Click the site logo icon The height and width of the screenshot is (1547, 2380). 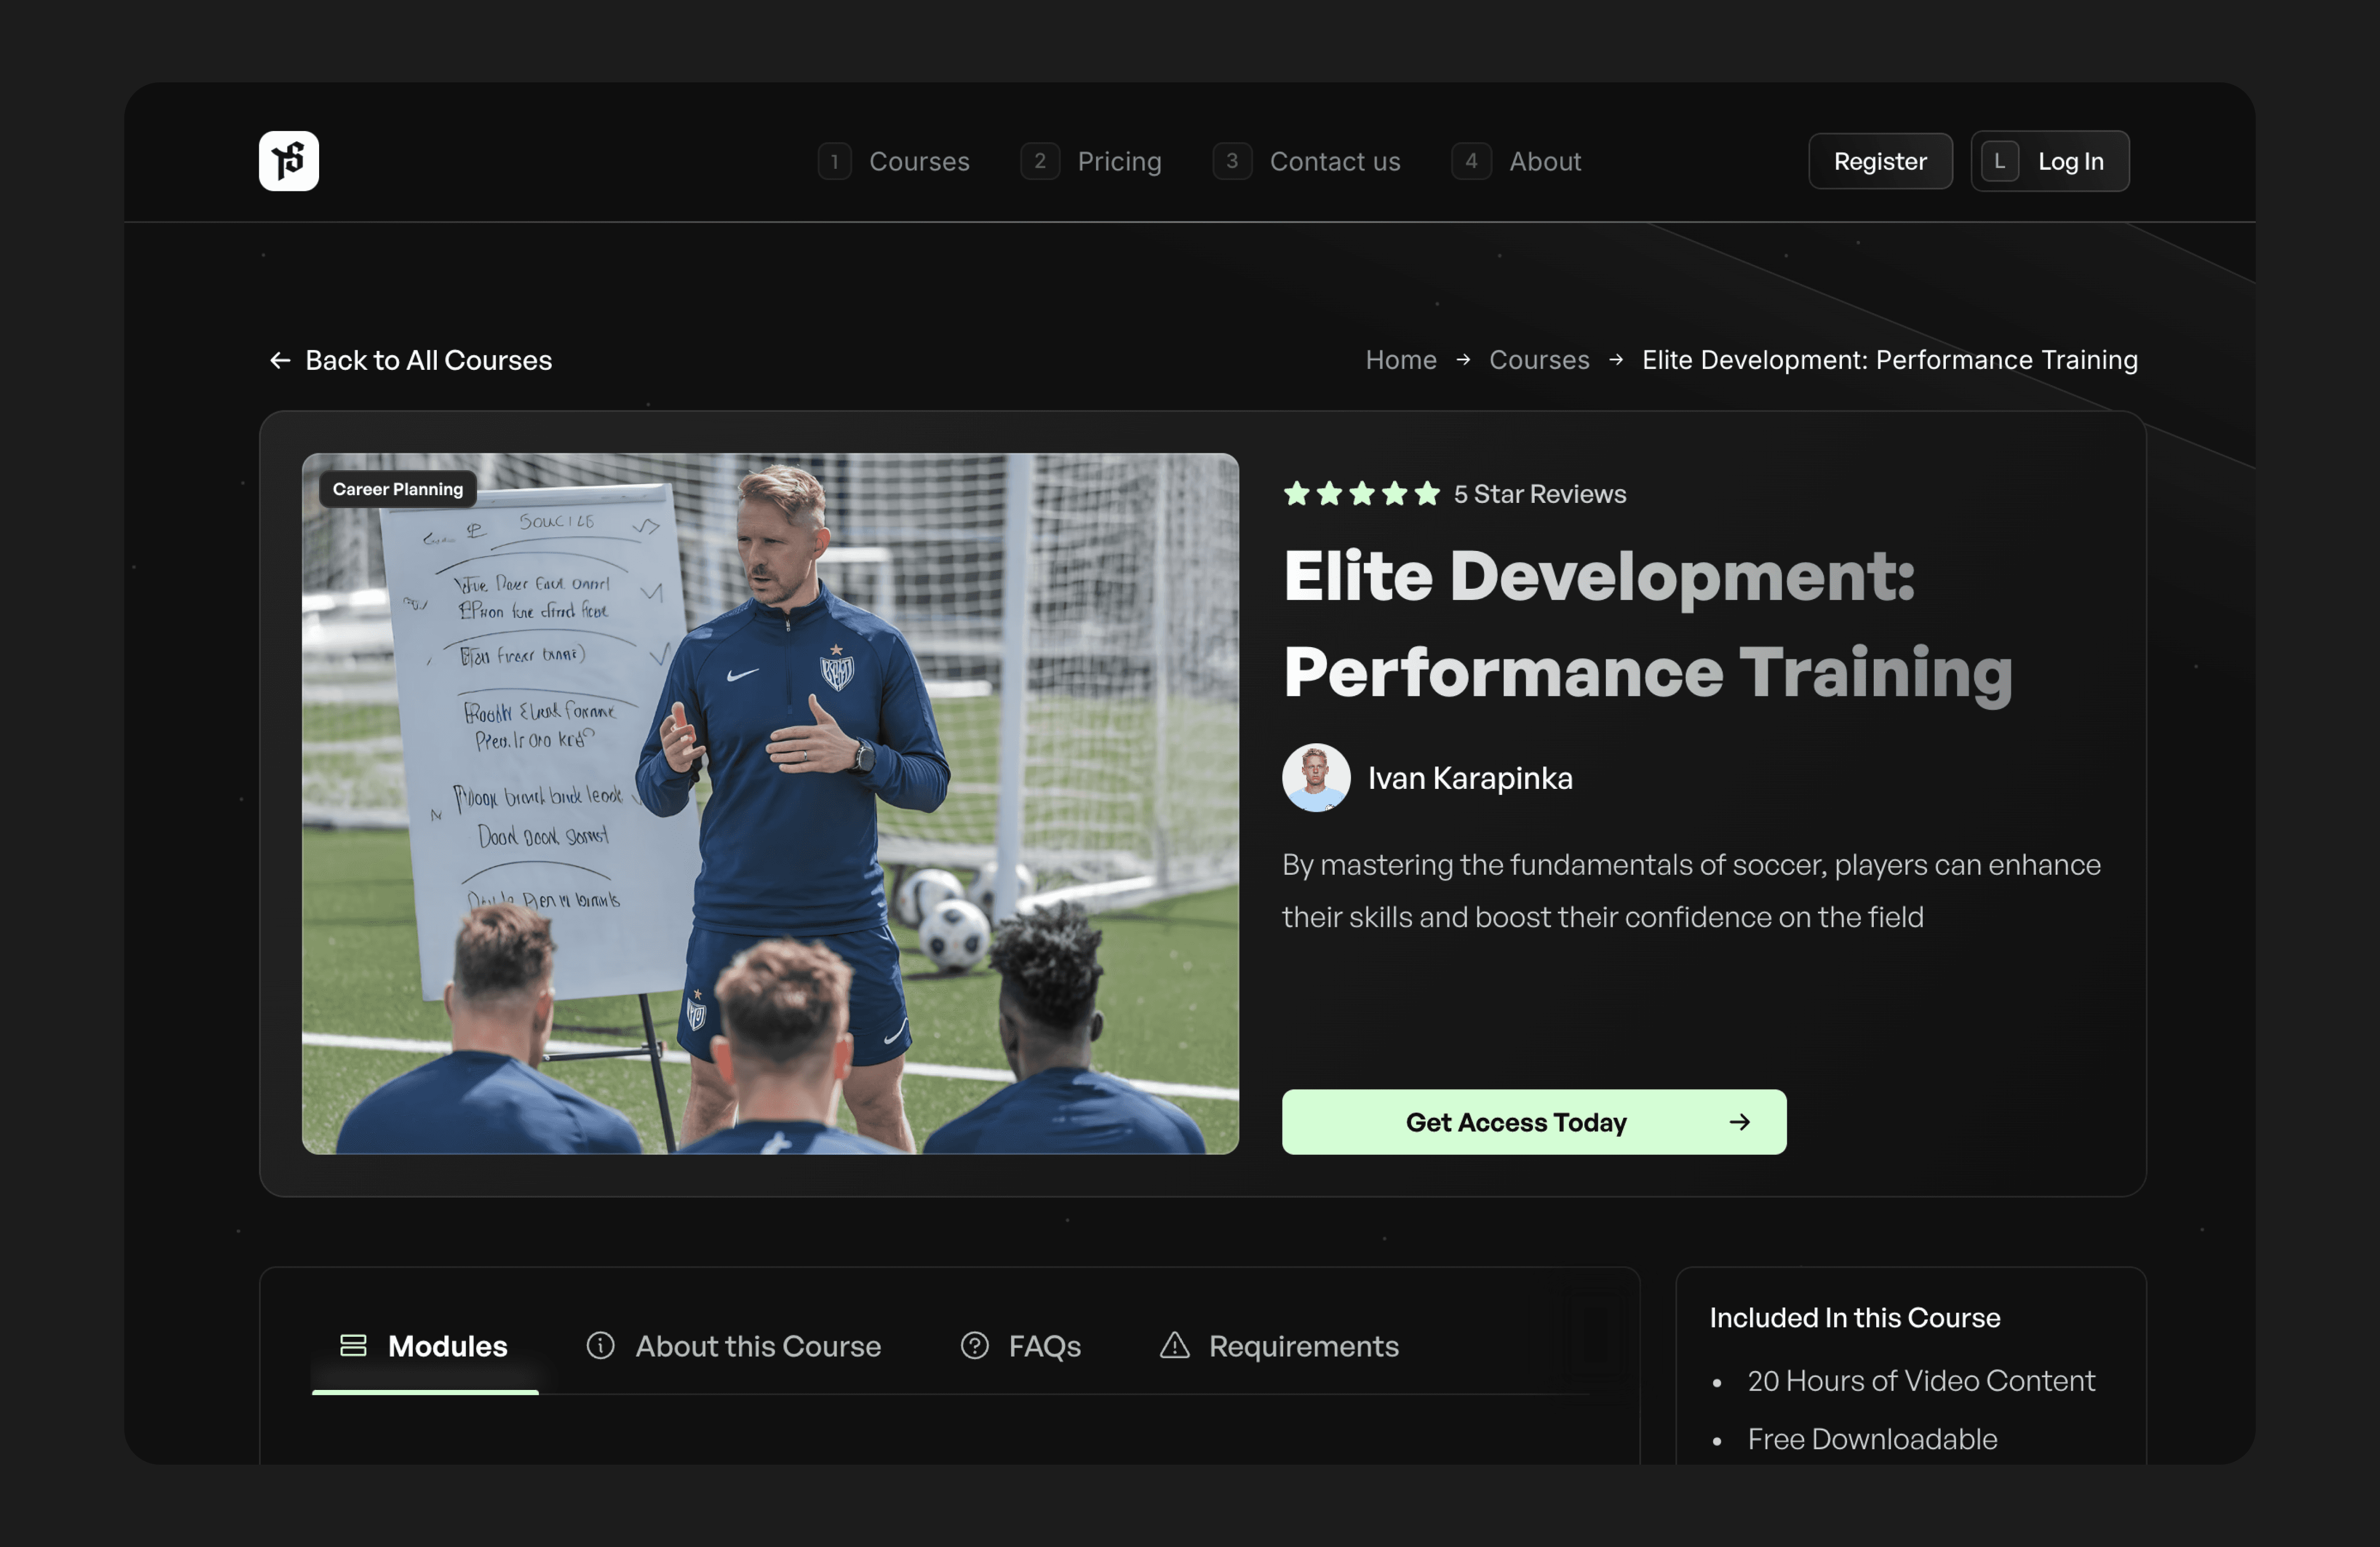[x=288, y=161]
